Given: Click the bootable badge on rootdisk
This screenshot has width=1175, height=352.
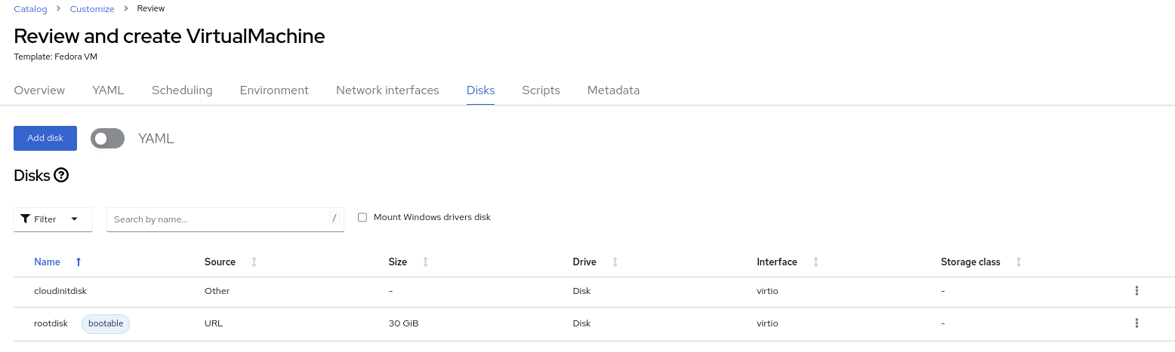Looking at the screenshot, I should (106, 323).
